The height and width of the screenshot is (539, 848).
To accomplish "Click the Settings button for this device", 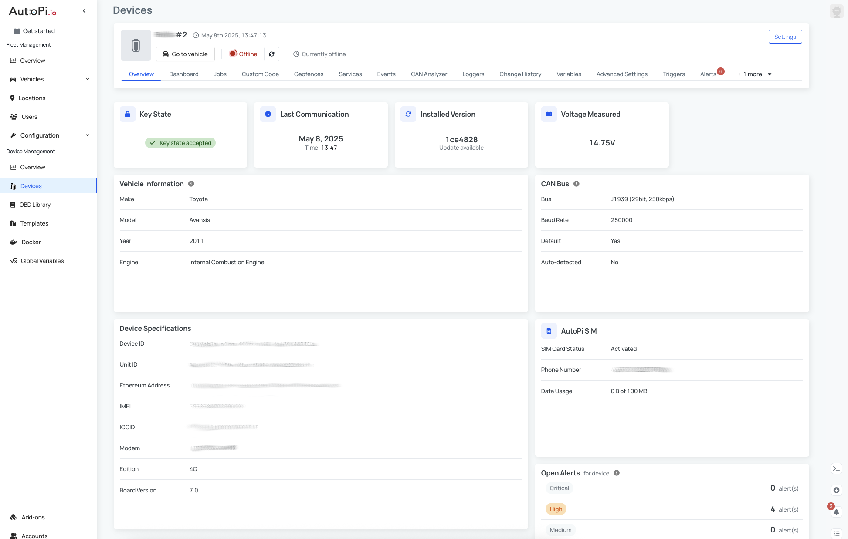I will (785, 37).
